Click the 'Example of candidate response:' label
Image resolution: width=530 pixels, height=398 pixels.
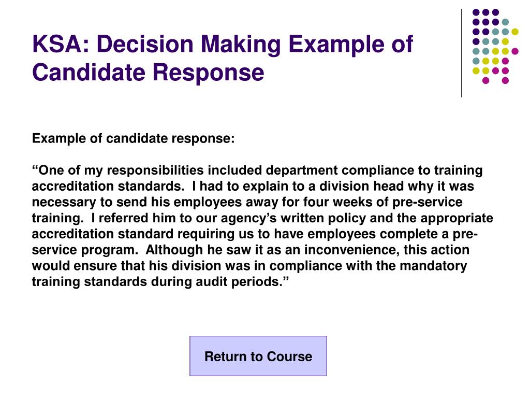click(133, 138)
